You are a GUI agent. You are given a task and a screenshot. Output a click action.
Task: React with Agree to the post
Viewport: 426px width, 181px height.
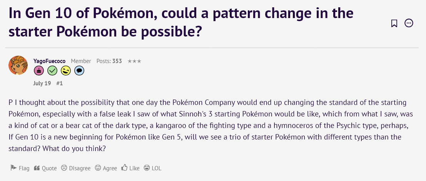coord(106,168)
